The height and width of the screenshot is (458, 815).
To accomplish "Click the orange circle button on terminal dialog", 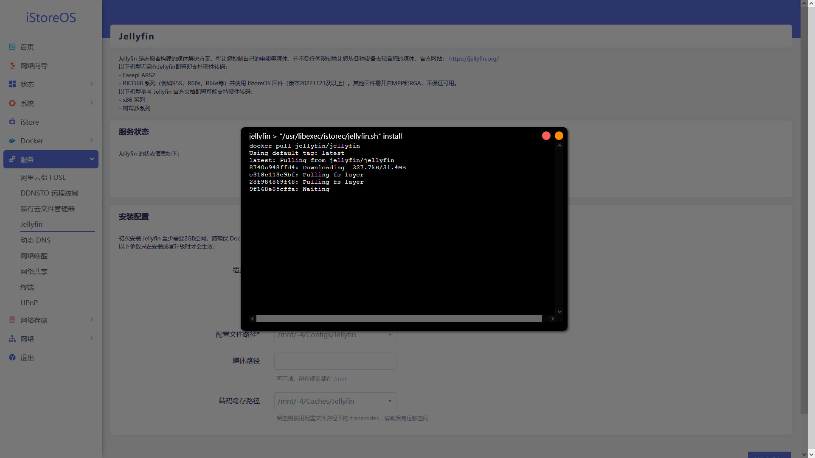I will point(559,136).
